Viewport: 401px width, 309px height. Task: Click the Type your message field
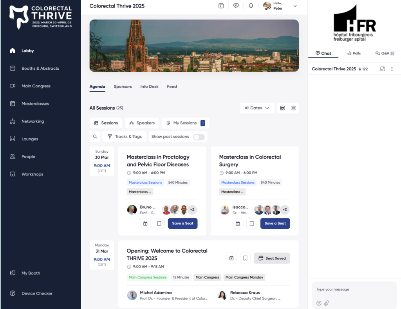(352, 289)
